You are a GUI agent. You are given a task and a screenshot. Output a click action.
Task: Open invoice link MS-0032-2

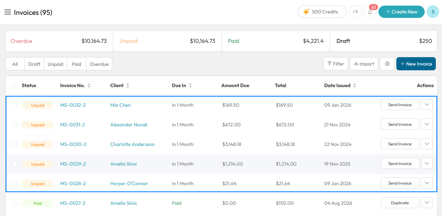[x=73, y=105]
